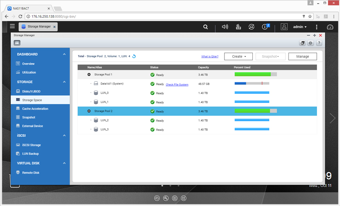Open Overview in the sidebar

[x=28, y=64]
